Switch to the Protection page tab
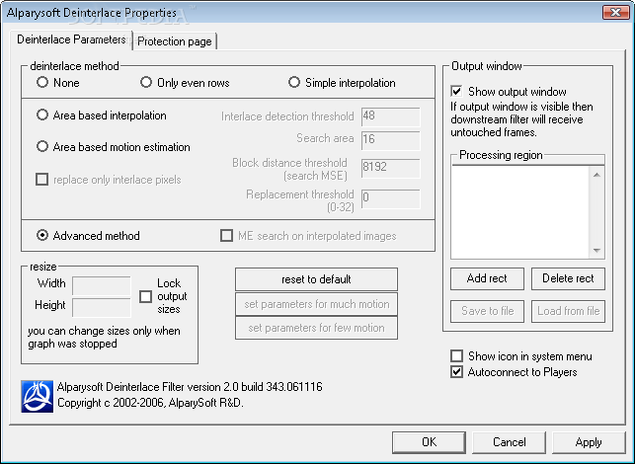The width and height of the screenshot is (635, 464). point(175,41)
